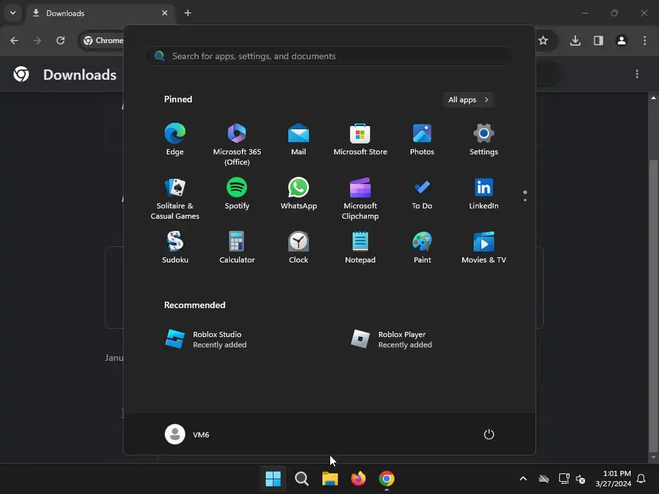Open Microsoft Clipchamp
This screenshot has height=494, width=659.
[x=360, y=198]
